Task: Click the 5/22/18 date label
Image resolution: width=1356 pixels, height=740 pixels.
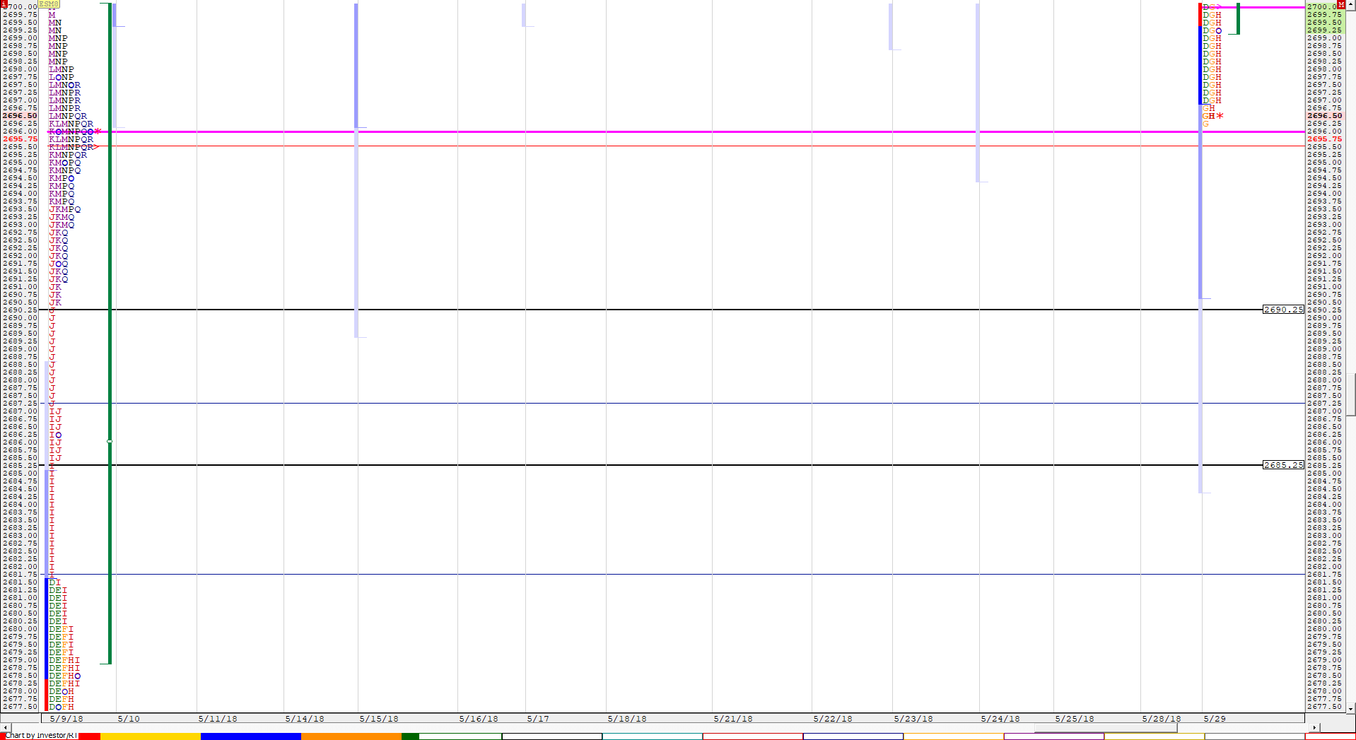Action: (833, 719)
